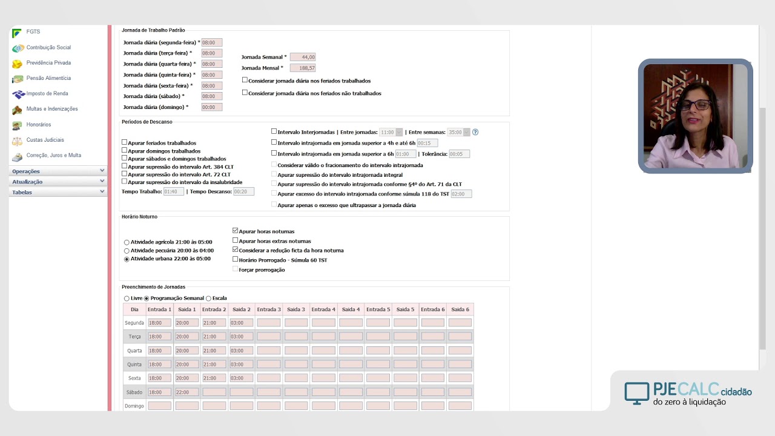Click the domingo daily hours field

coord(212,107)
